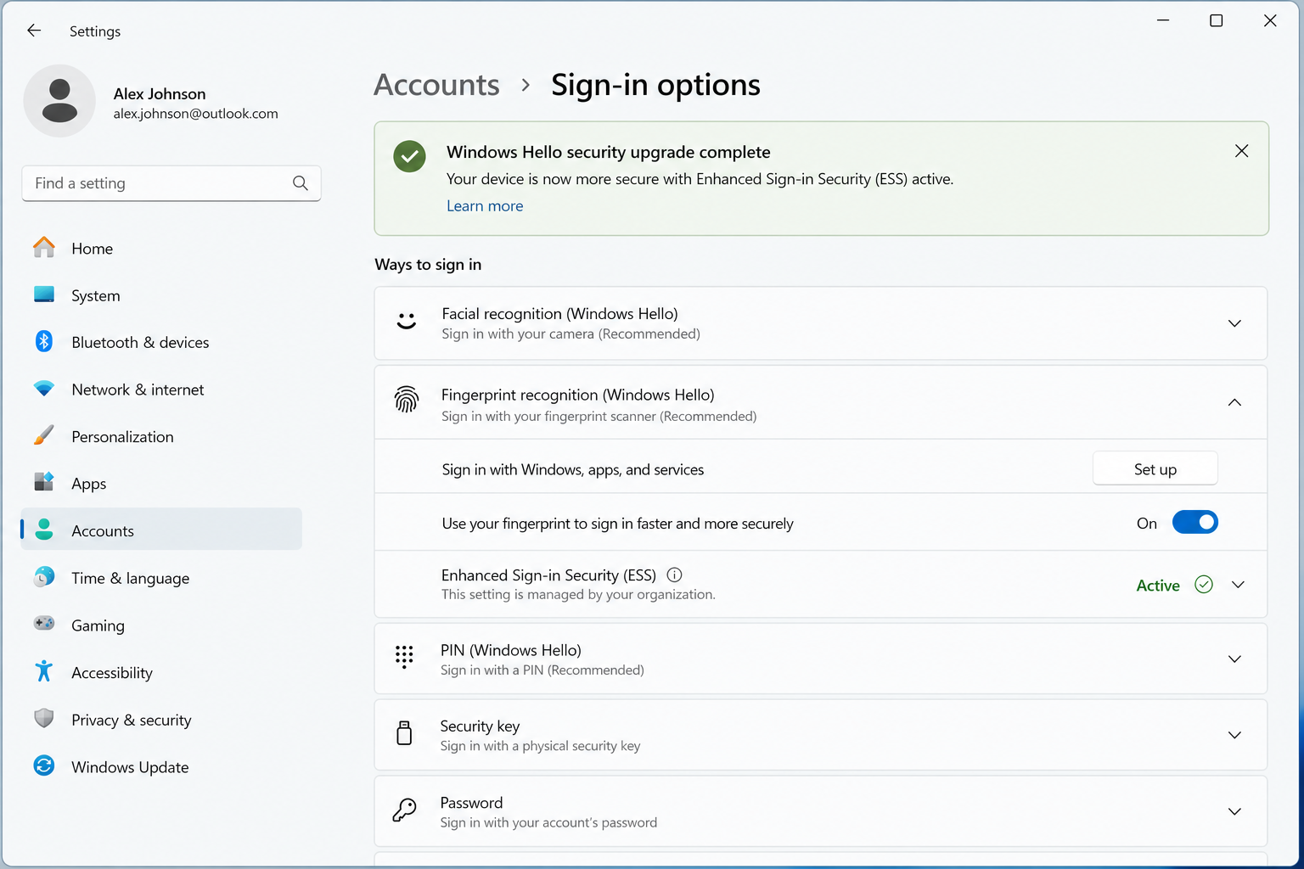
Task: Expand Enhanced Sign-in Security chevron
Action: (1238, 585)
